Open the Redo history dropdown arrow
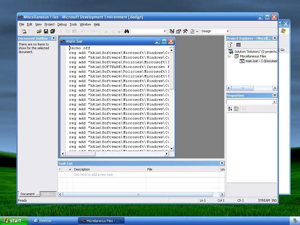The width and height of the screenshot is (300, 225). pos(98,31)
